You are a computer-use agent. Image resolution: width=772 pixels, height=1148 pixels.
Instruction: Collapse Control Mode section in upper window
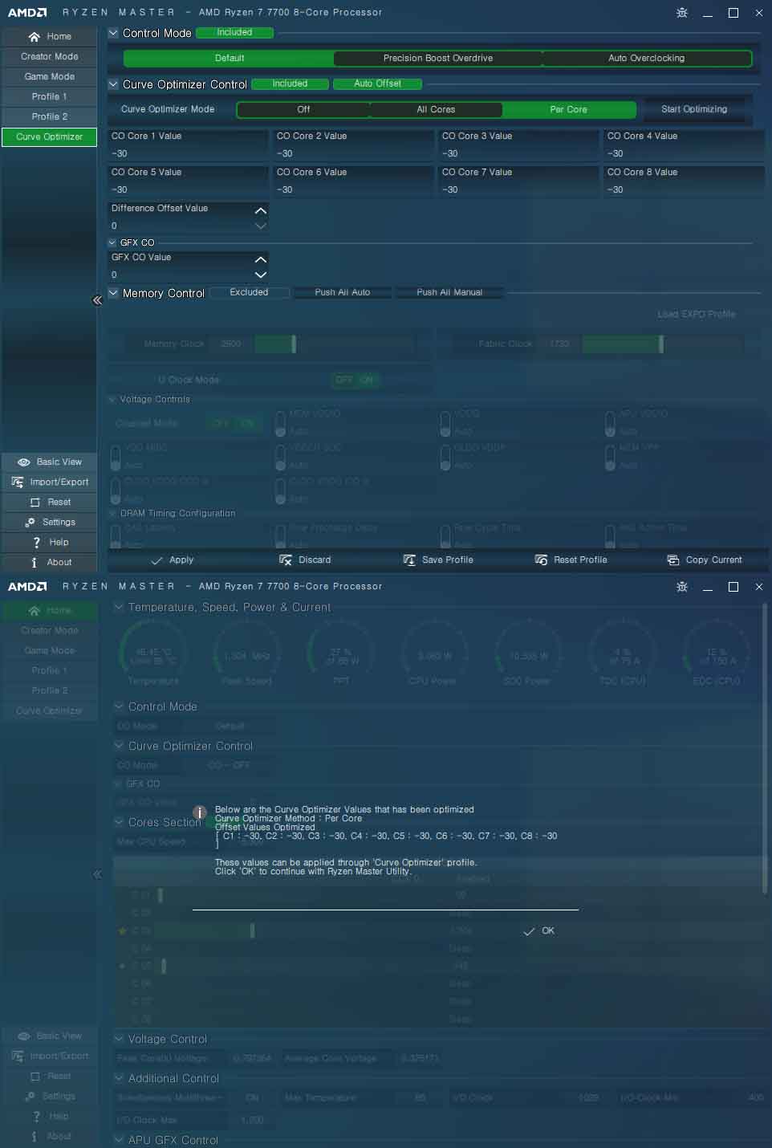tap(113, 33)
